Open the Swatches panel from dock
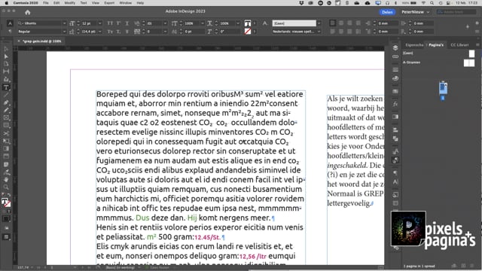This screenshot has height=271, width=482. pyautogui.click(x=395, y=91)
